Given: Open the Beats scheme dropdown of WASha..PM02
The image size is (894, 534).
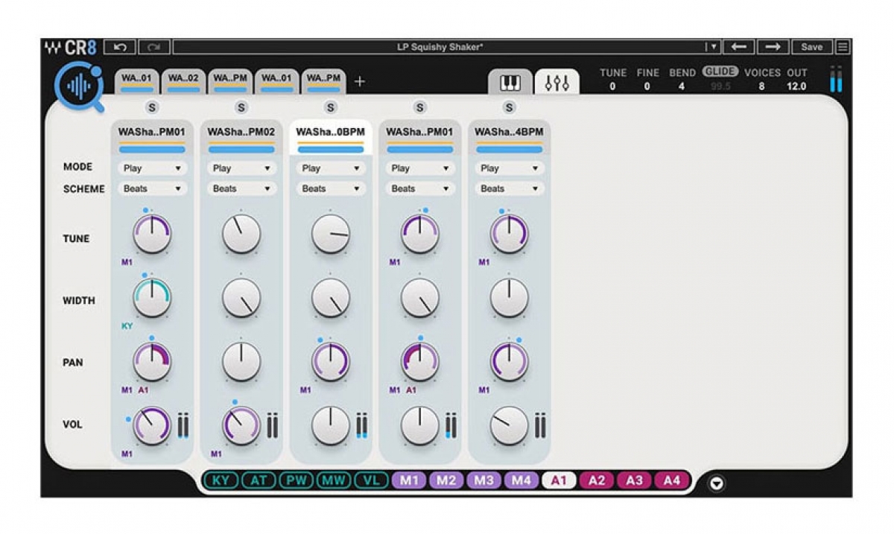Looking at the screenshot, I should pos(241,188).
